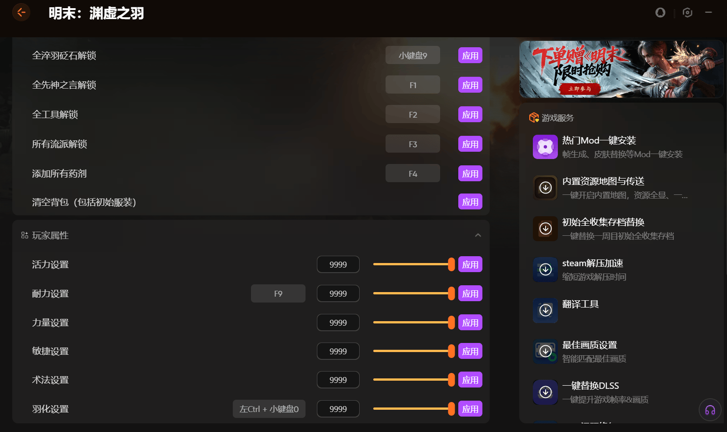Collapse the 玩家属性 section chevron

point(478,235)
